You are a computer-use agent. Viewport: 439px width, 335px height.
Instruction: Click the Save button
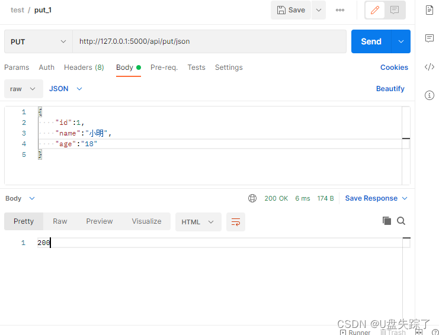(291, 10)
